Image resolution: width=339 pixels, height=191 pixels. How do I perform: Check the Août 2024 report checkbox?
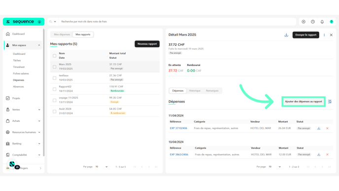pos(55,112)
